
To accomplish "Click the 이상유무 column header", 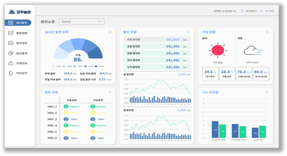I will (98, 100).
